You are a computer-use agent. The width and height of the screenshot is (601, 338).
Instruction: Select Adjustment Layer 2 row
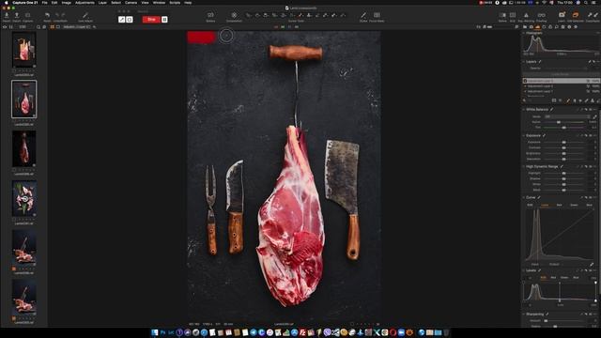click(562, 86)
